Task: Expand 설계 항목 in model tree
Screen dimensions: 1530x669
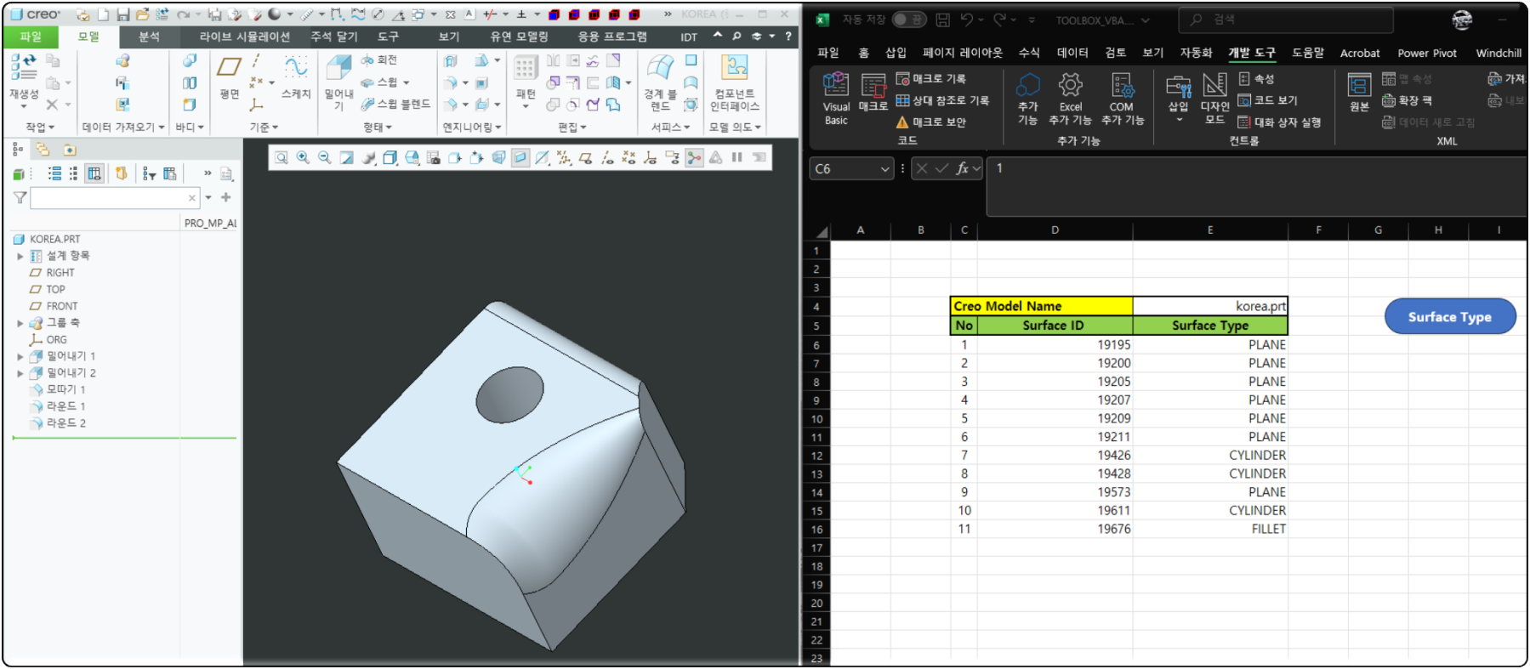Action: (x=20, y=256)
